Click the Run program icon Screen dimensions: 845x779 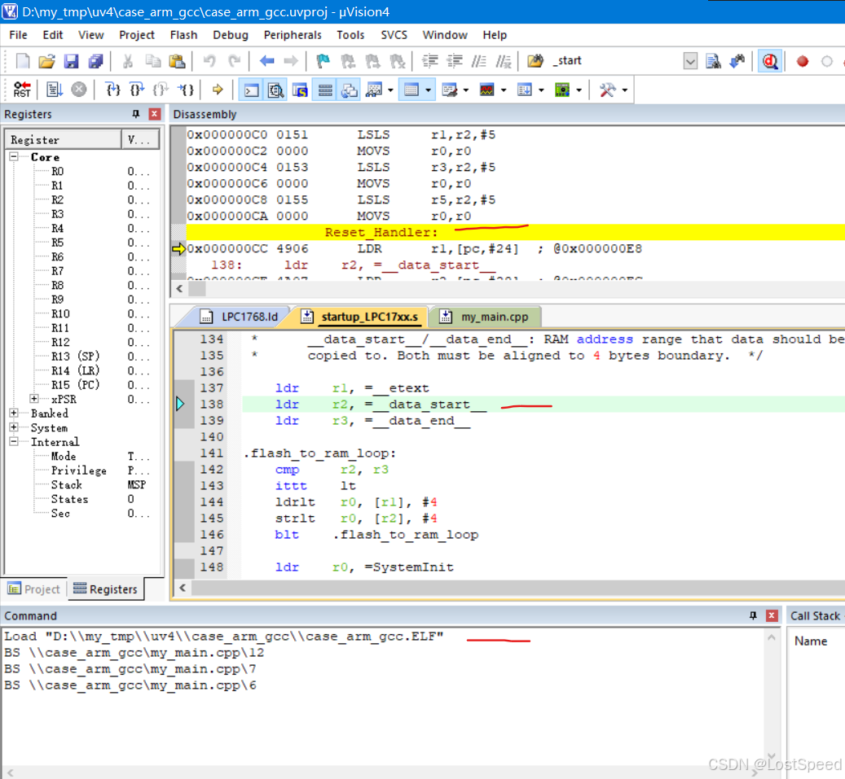click(55, 90)
